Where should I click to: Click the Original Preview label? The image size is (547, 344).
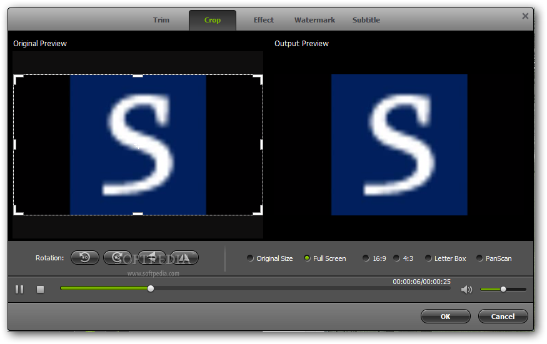tap(40, 44)
